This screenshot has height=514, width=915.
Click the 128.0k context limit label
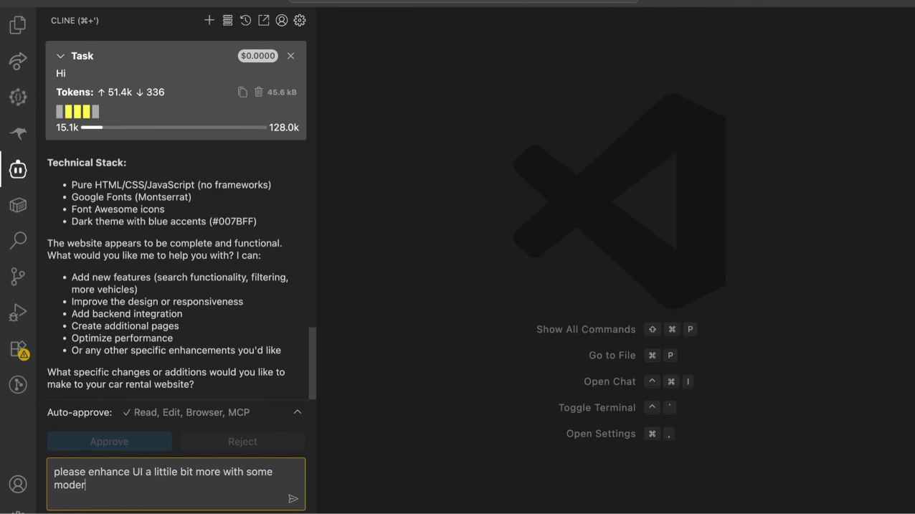tap(284, 128)
